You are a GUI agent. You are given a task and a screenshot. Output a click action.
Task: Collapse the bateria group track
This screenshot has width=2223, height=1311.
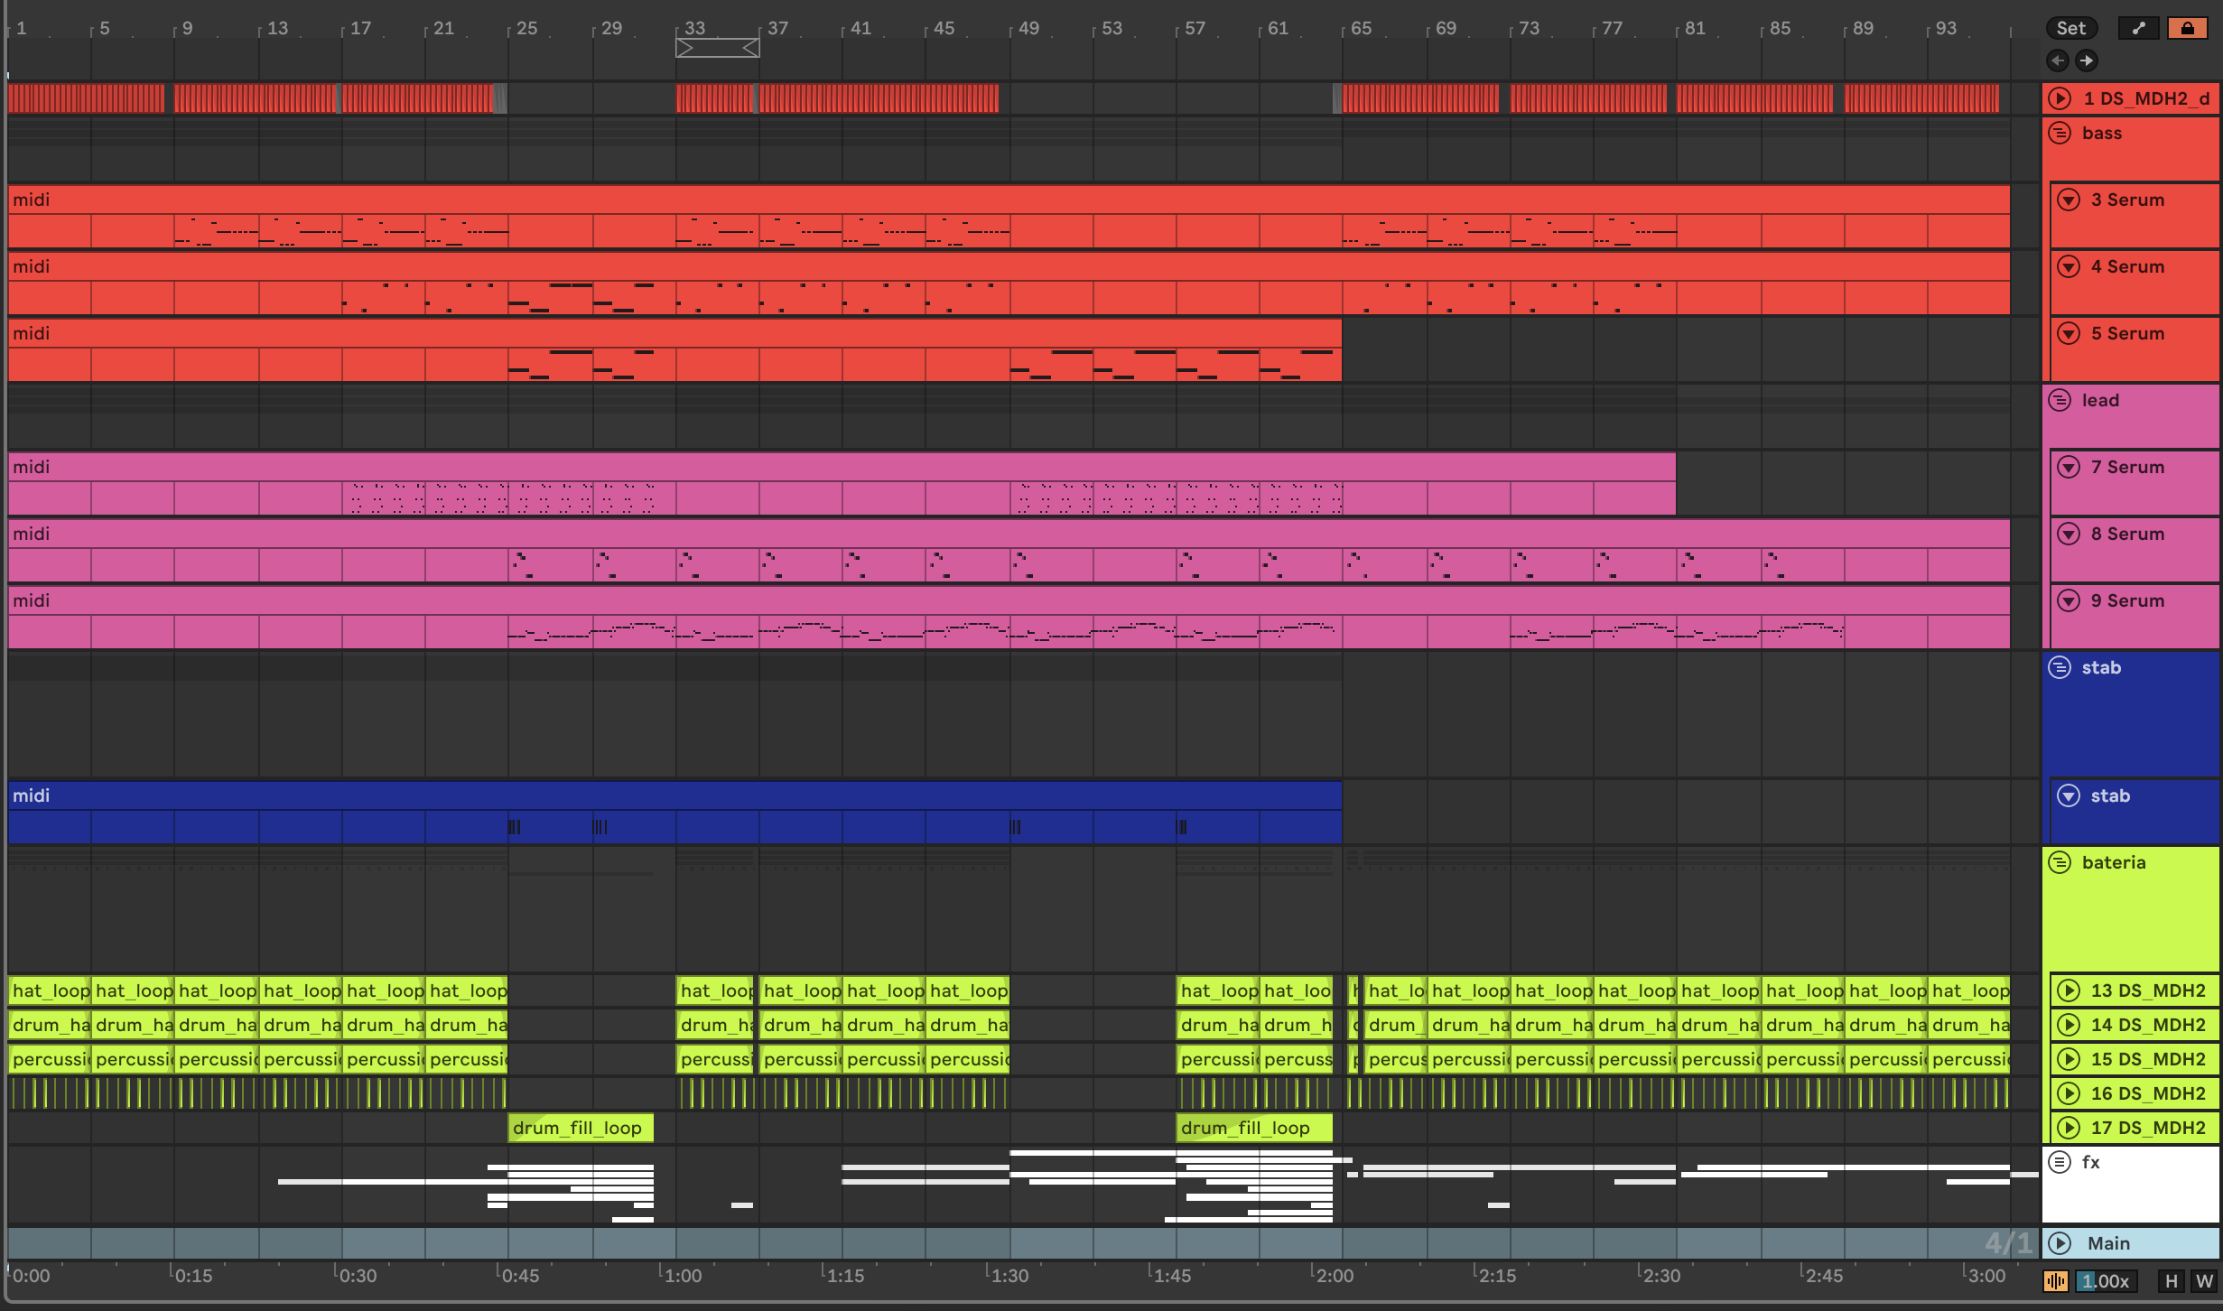[x=2060, y=862]
